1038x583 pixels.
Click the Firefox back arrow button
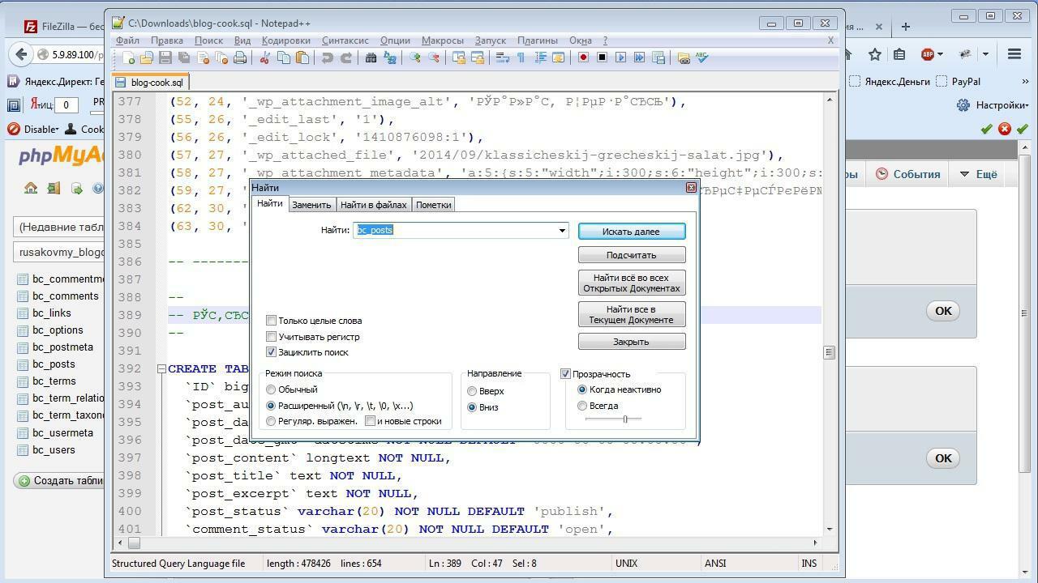[x=21, y=54]
